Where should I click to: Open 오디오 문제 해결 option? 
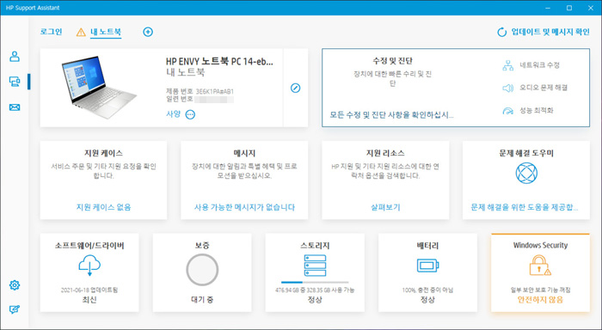click(x=544, y=88)
